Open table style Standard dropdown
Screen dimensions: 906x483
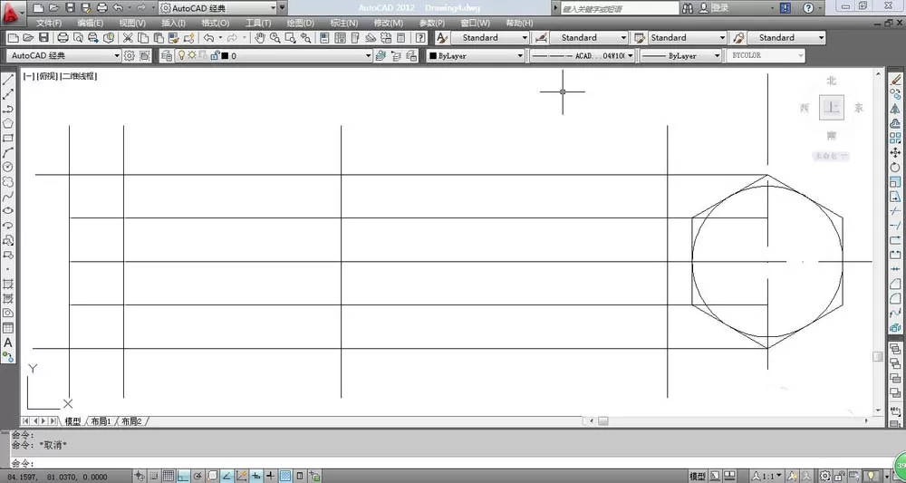coord(687,37)
